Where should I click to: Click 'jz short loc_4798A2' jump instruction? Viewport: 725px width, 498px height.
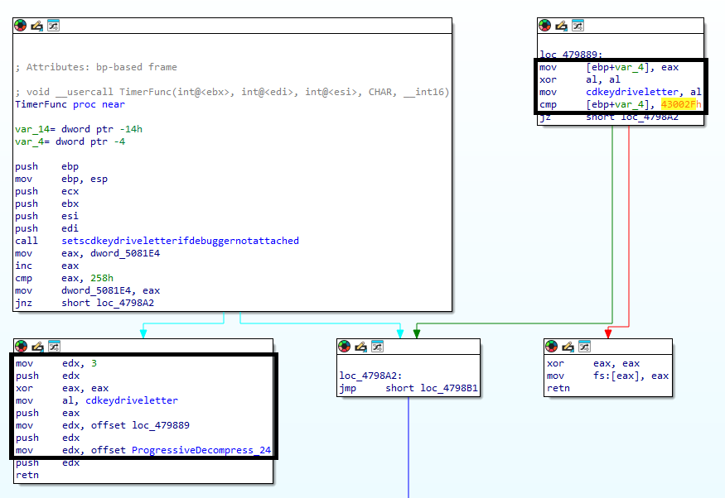(609, 117)
